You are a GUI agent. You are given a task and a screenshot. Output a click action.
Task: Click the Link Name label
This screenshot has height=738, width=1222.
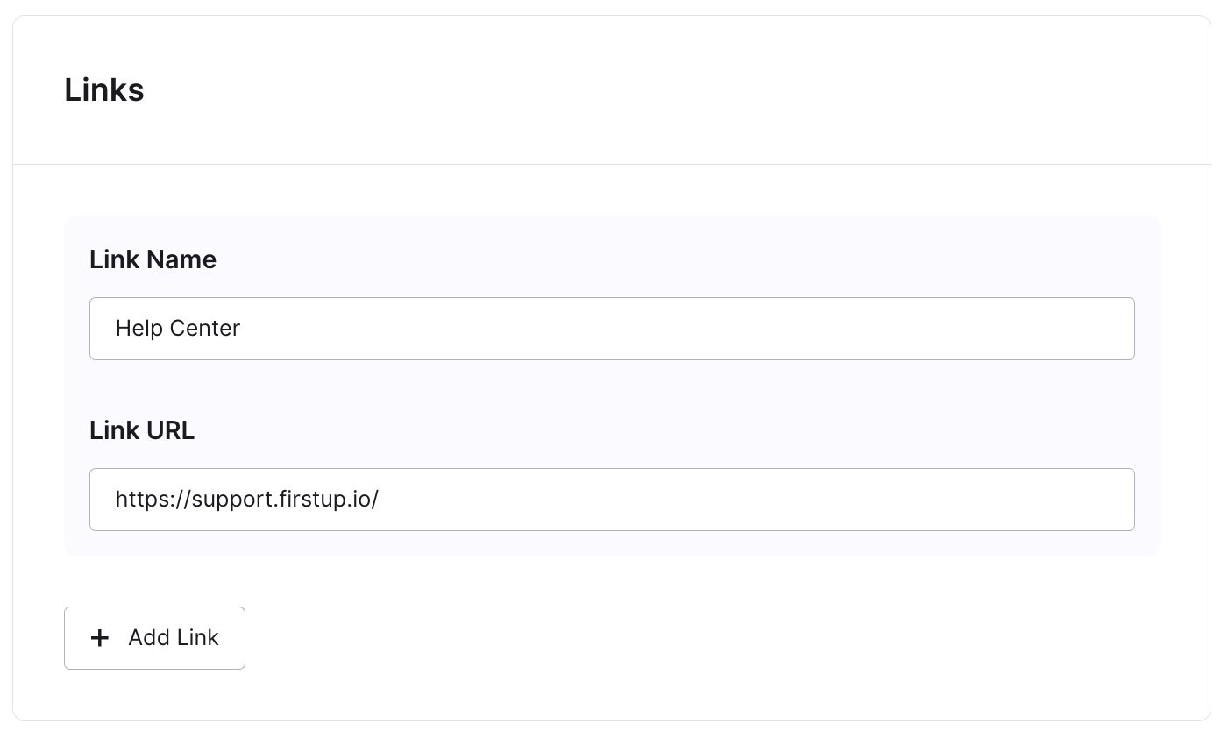[153, 259]
